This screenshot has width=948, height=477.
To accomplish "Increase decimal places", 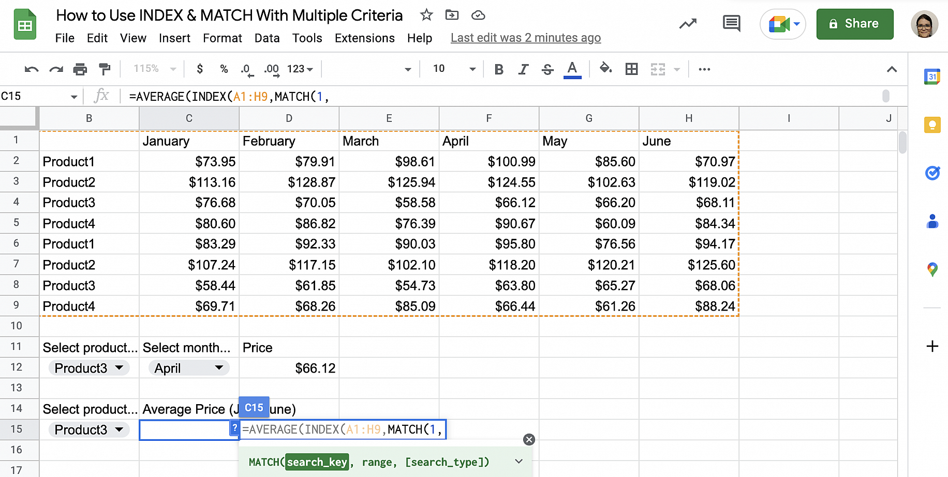I will (272, 70).
